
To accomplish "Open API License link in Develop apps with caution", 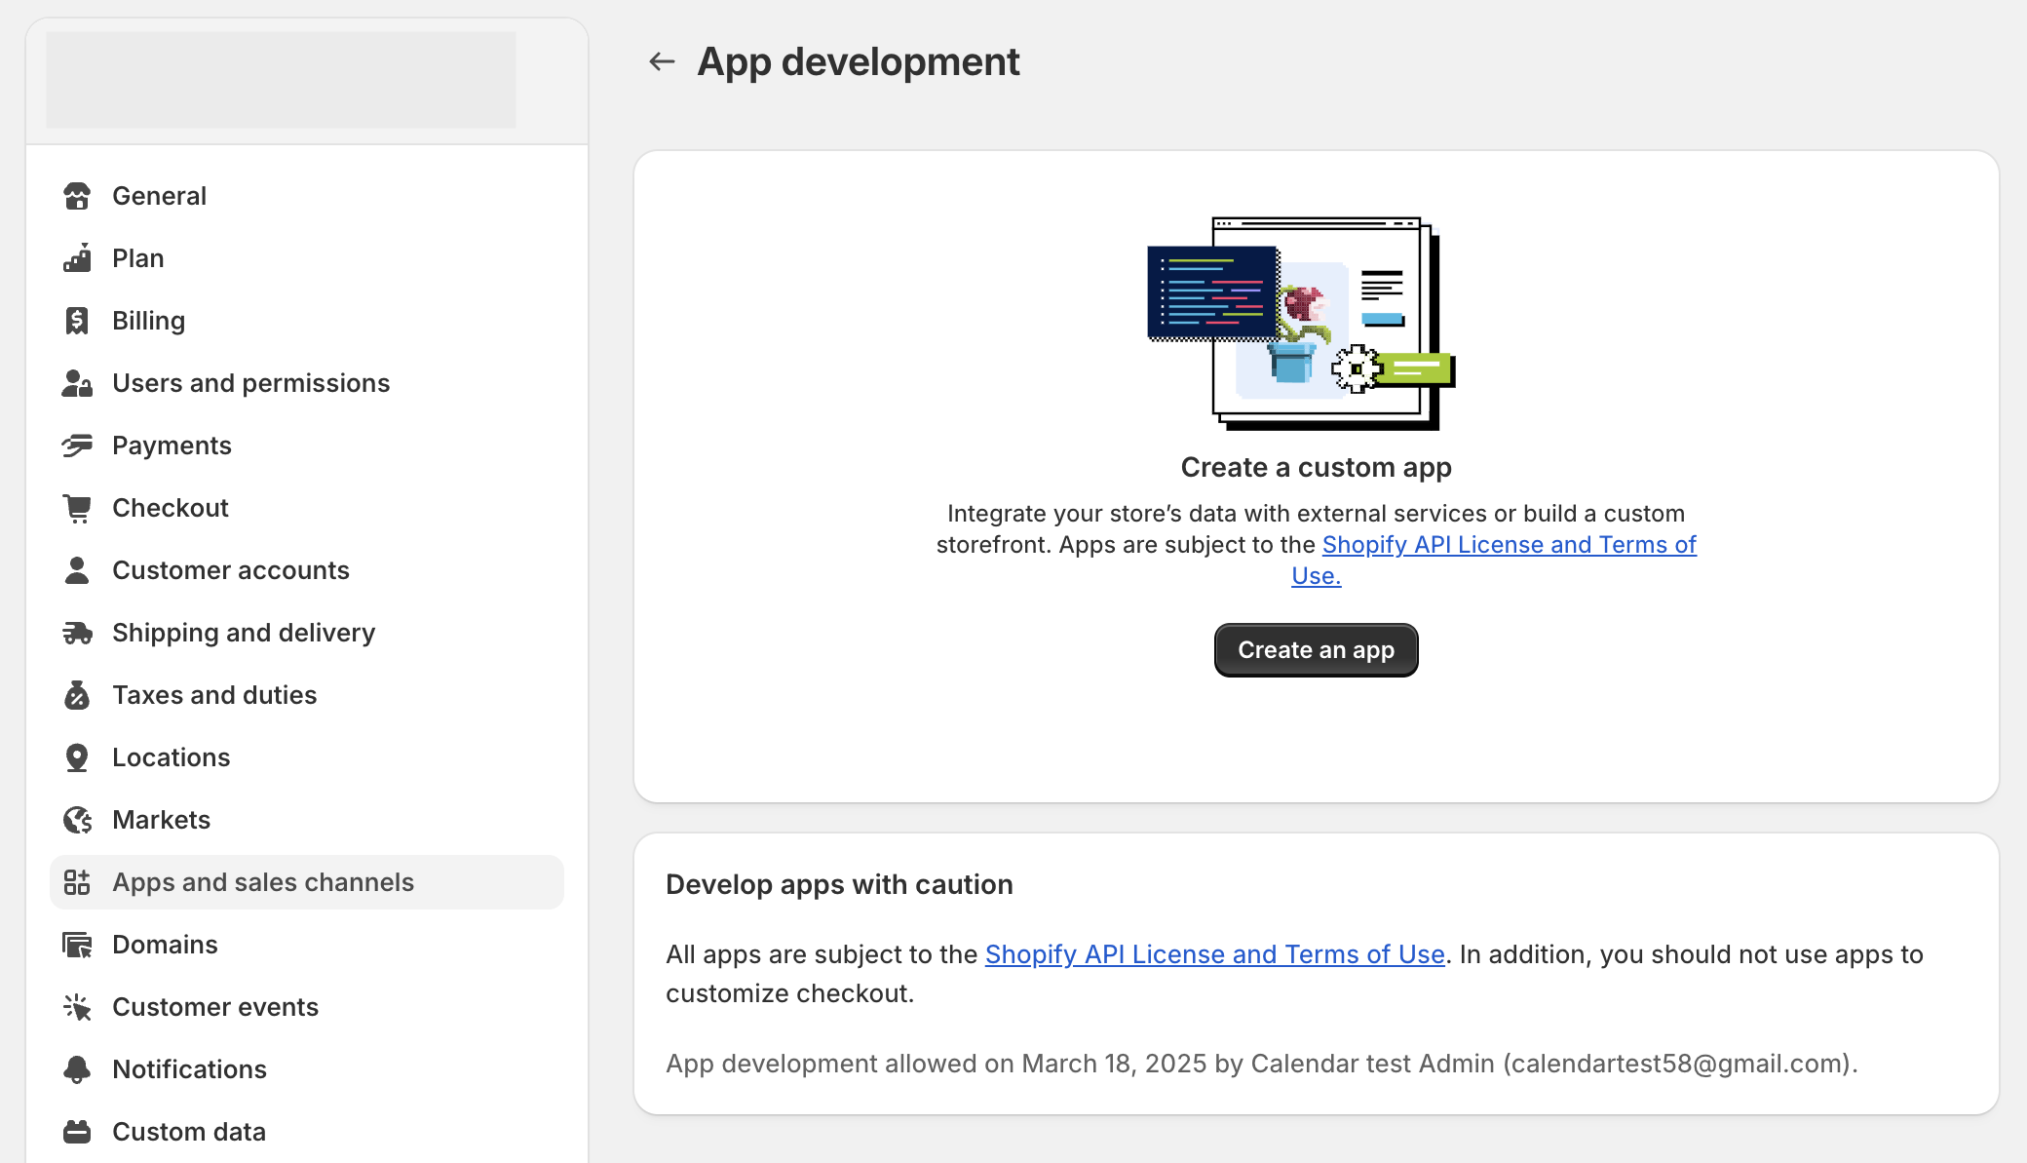I will click(1214, 954).
